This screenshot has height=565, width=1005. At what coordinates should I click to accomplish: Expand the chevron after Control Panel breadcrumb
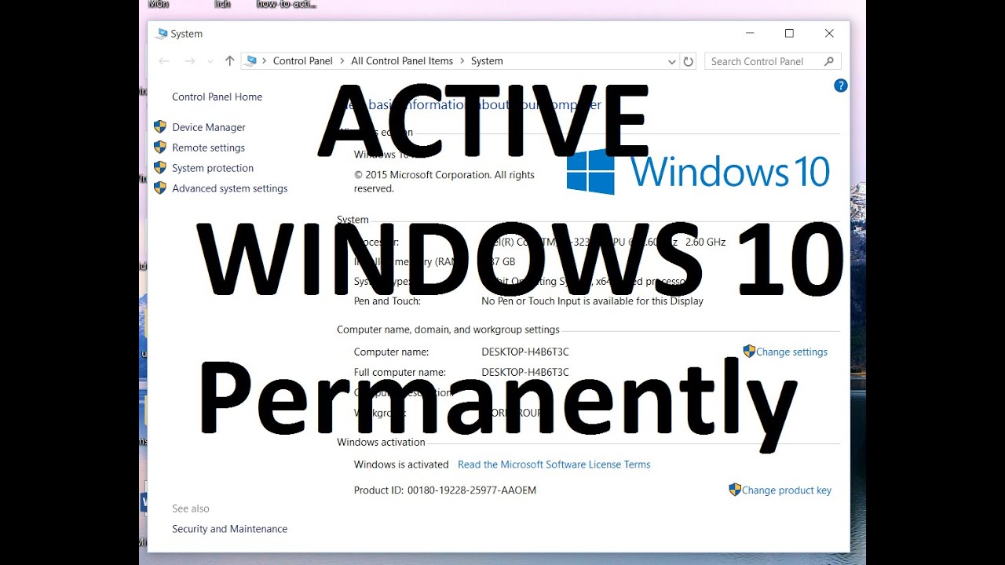click(342, 61)
